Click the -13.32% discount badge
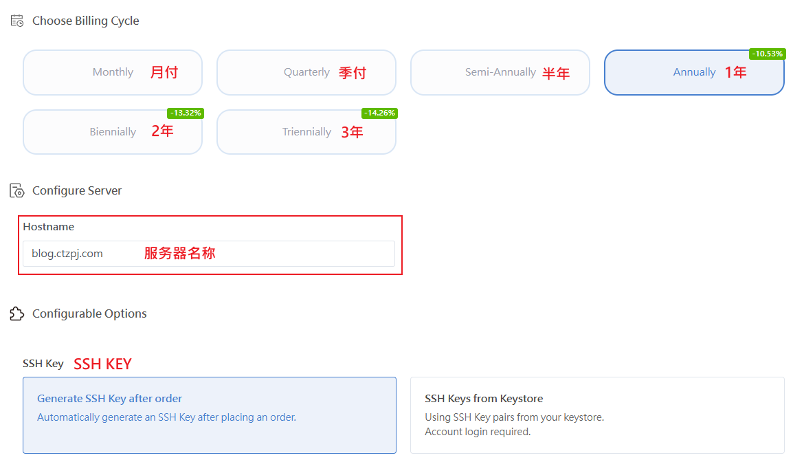 click(x=186, y=113)
